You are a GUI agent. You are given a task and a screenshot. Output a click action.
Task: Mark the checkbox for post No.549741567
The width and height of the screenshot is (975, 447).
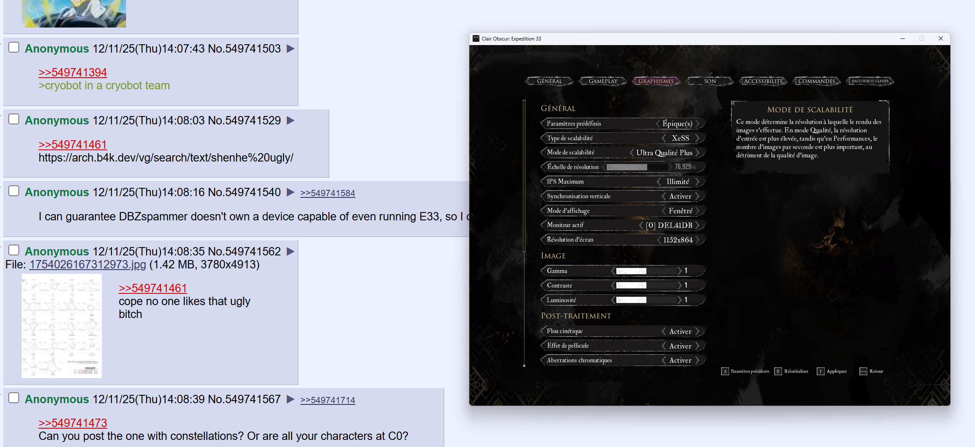(14, 398)
